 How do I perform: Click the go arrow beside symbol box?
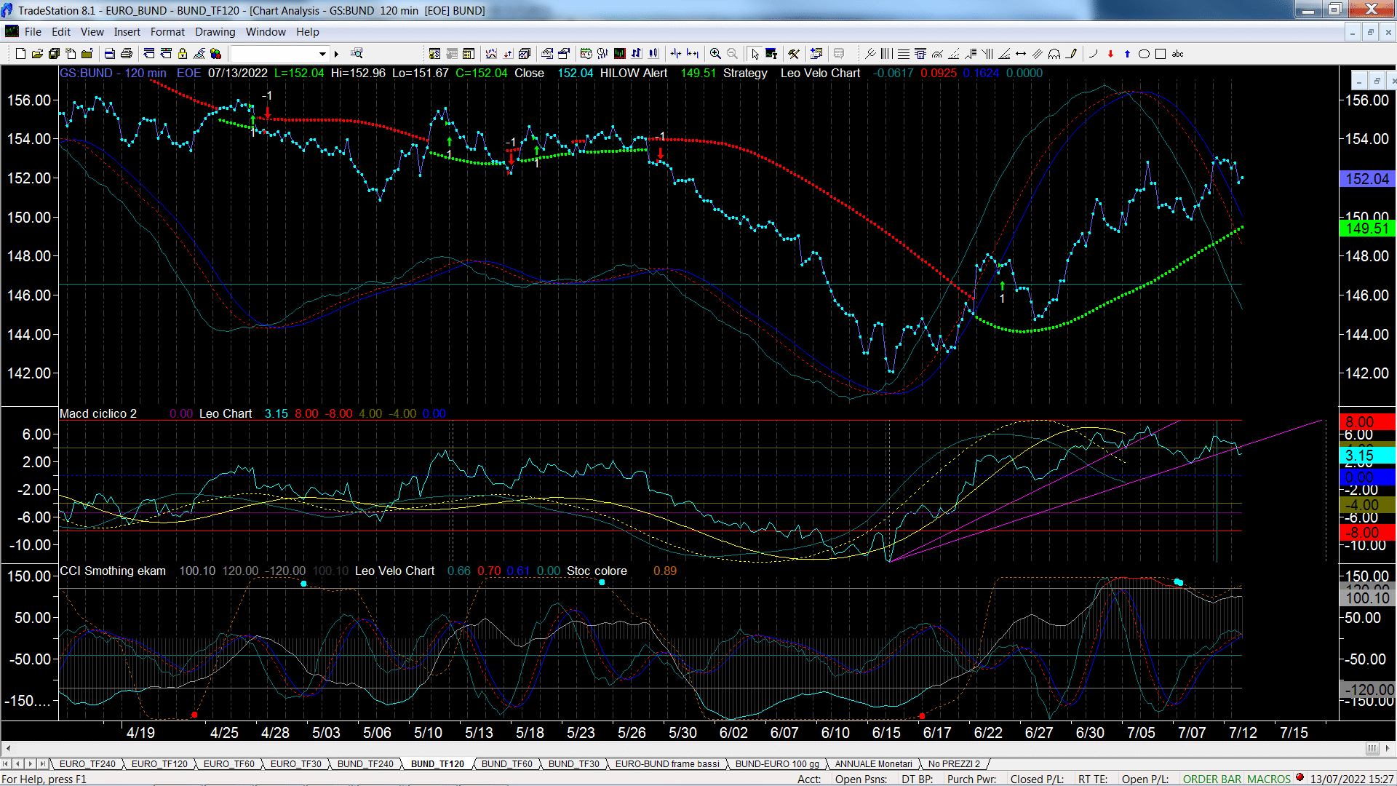coord(336,53)
